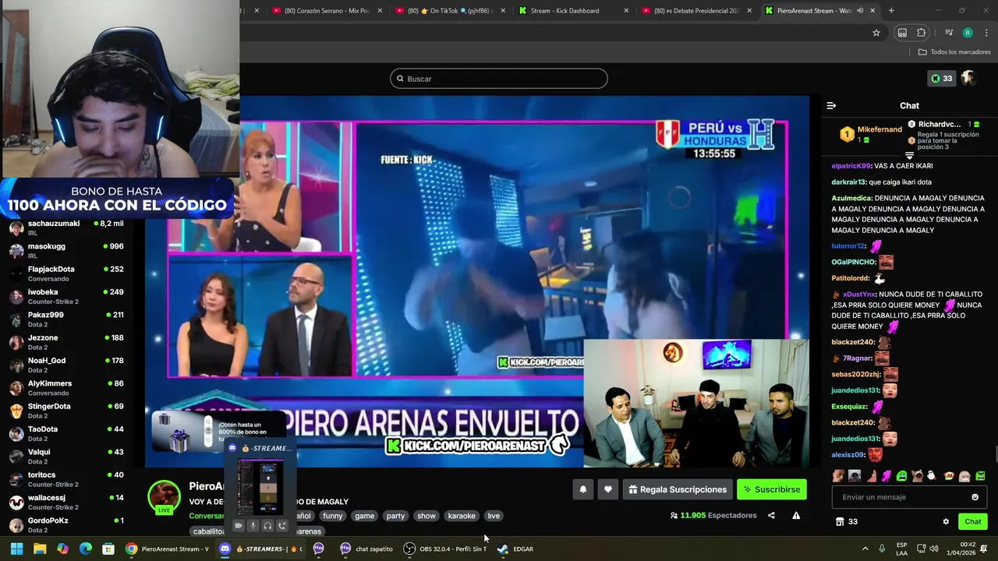Screen dimensions: 998x561
Task: Open sachauzumaki channel in the sidebar
Action: click(x=66, y=228)
